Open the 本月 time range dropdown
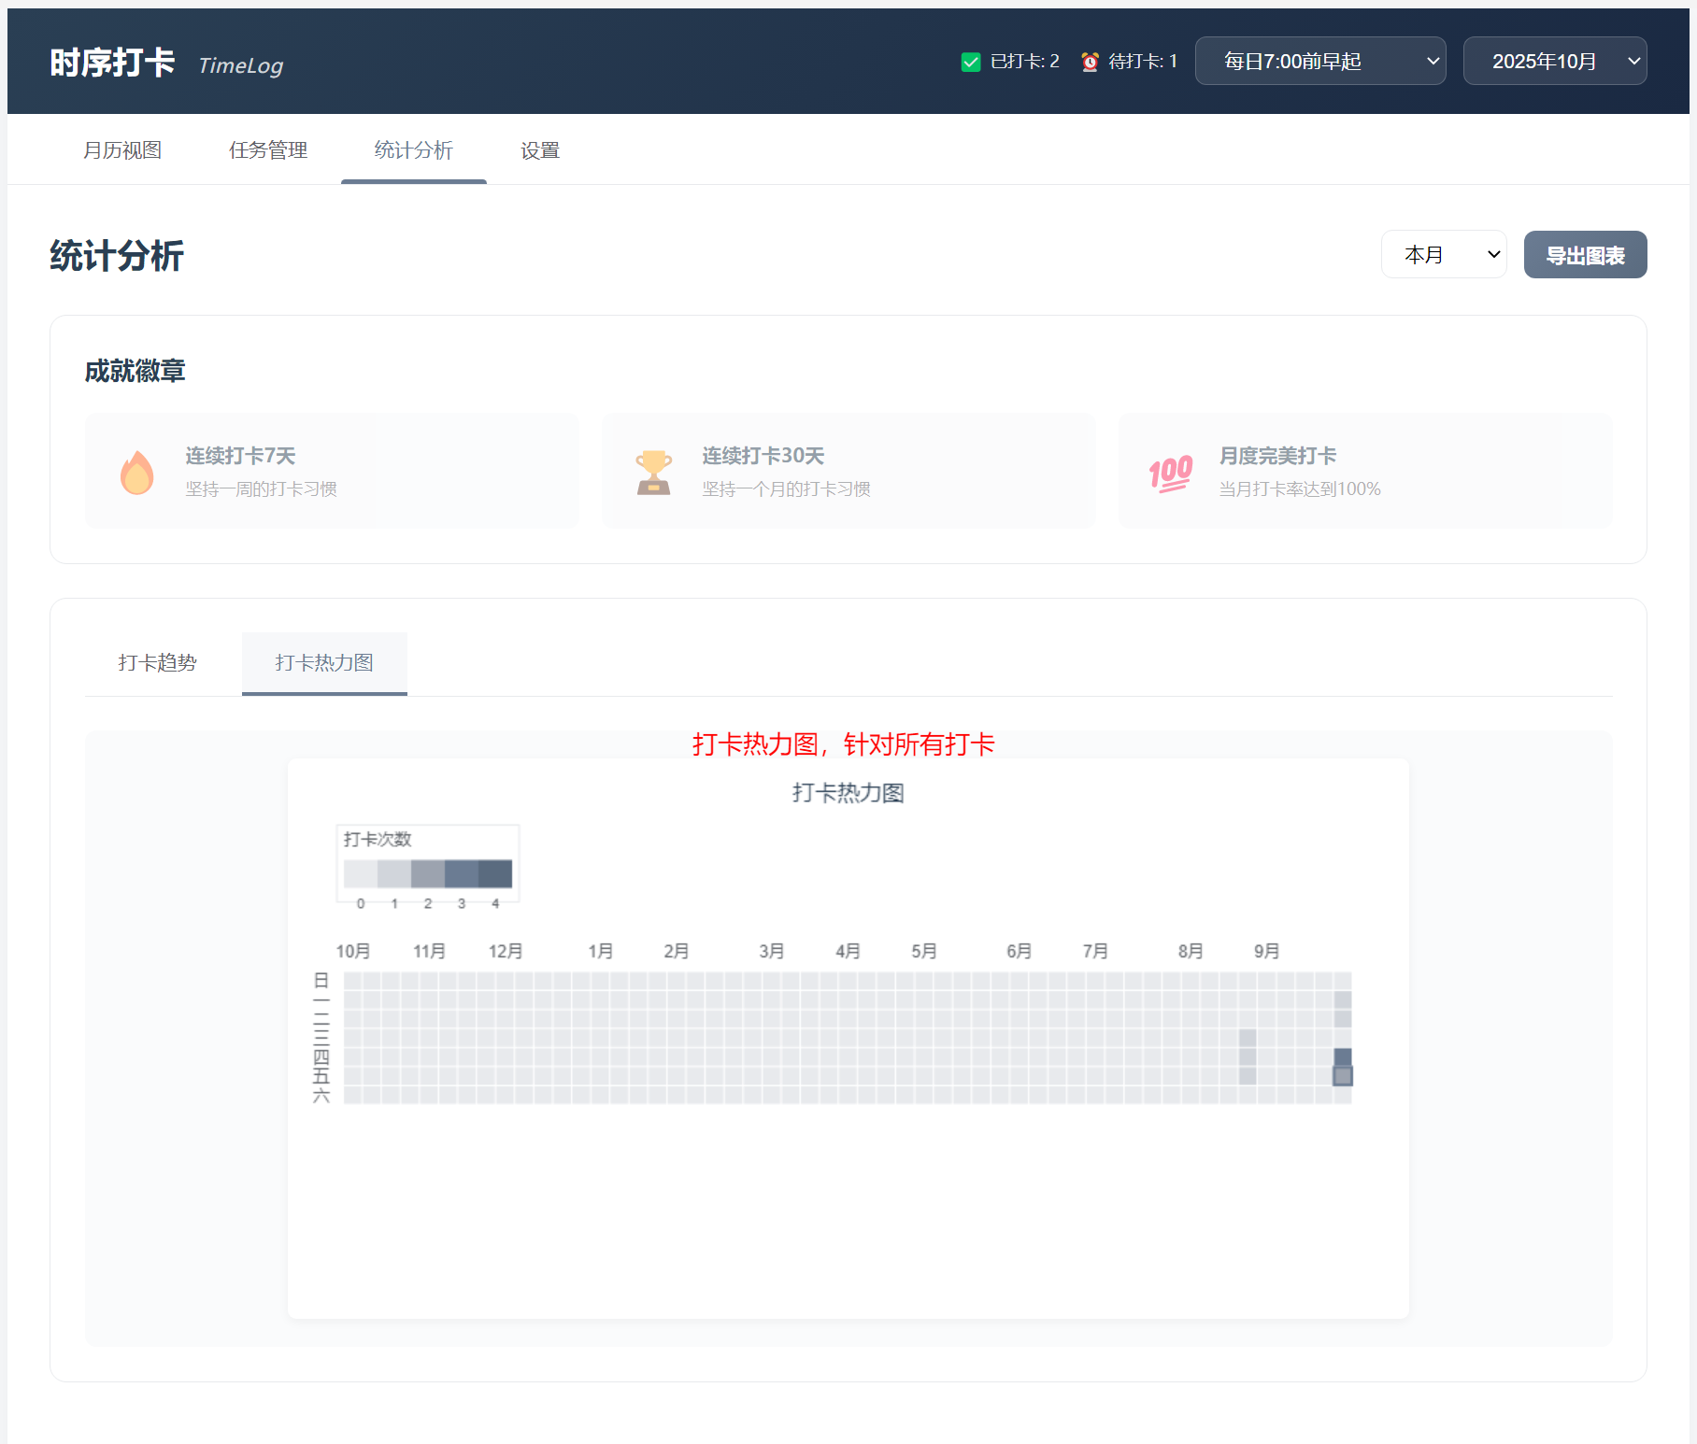 coord(1443,254)
